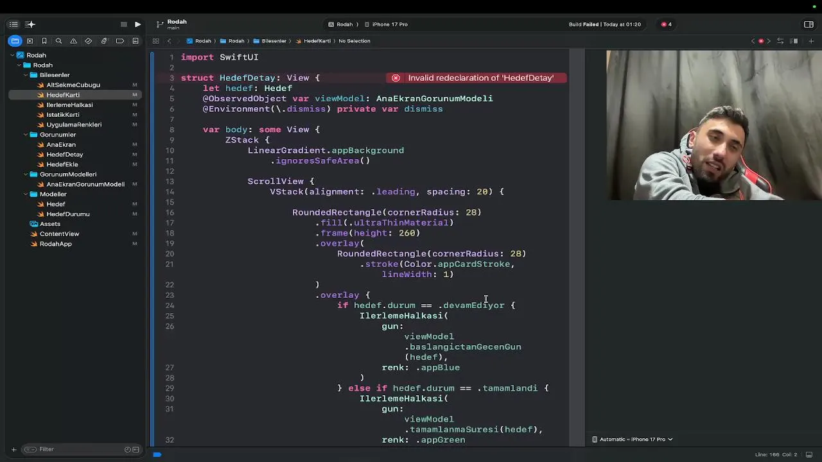Toggle code review arrows icon
Screen dimensions: 822x462
(x=780, y=41)
